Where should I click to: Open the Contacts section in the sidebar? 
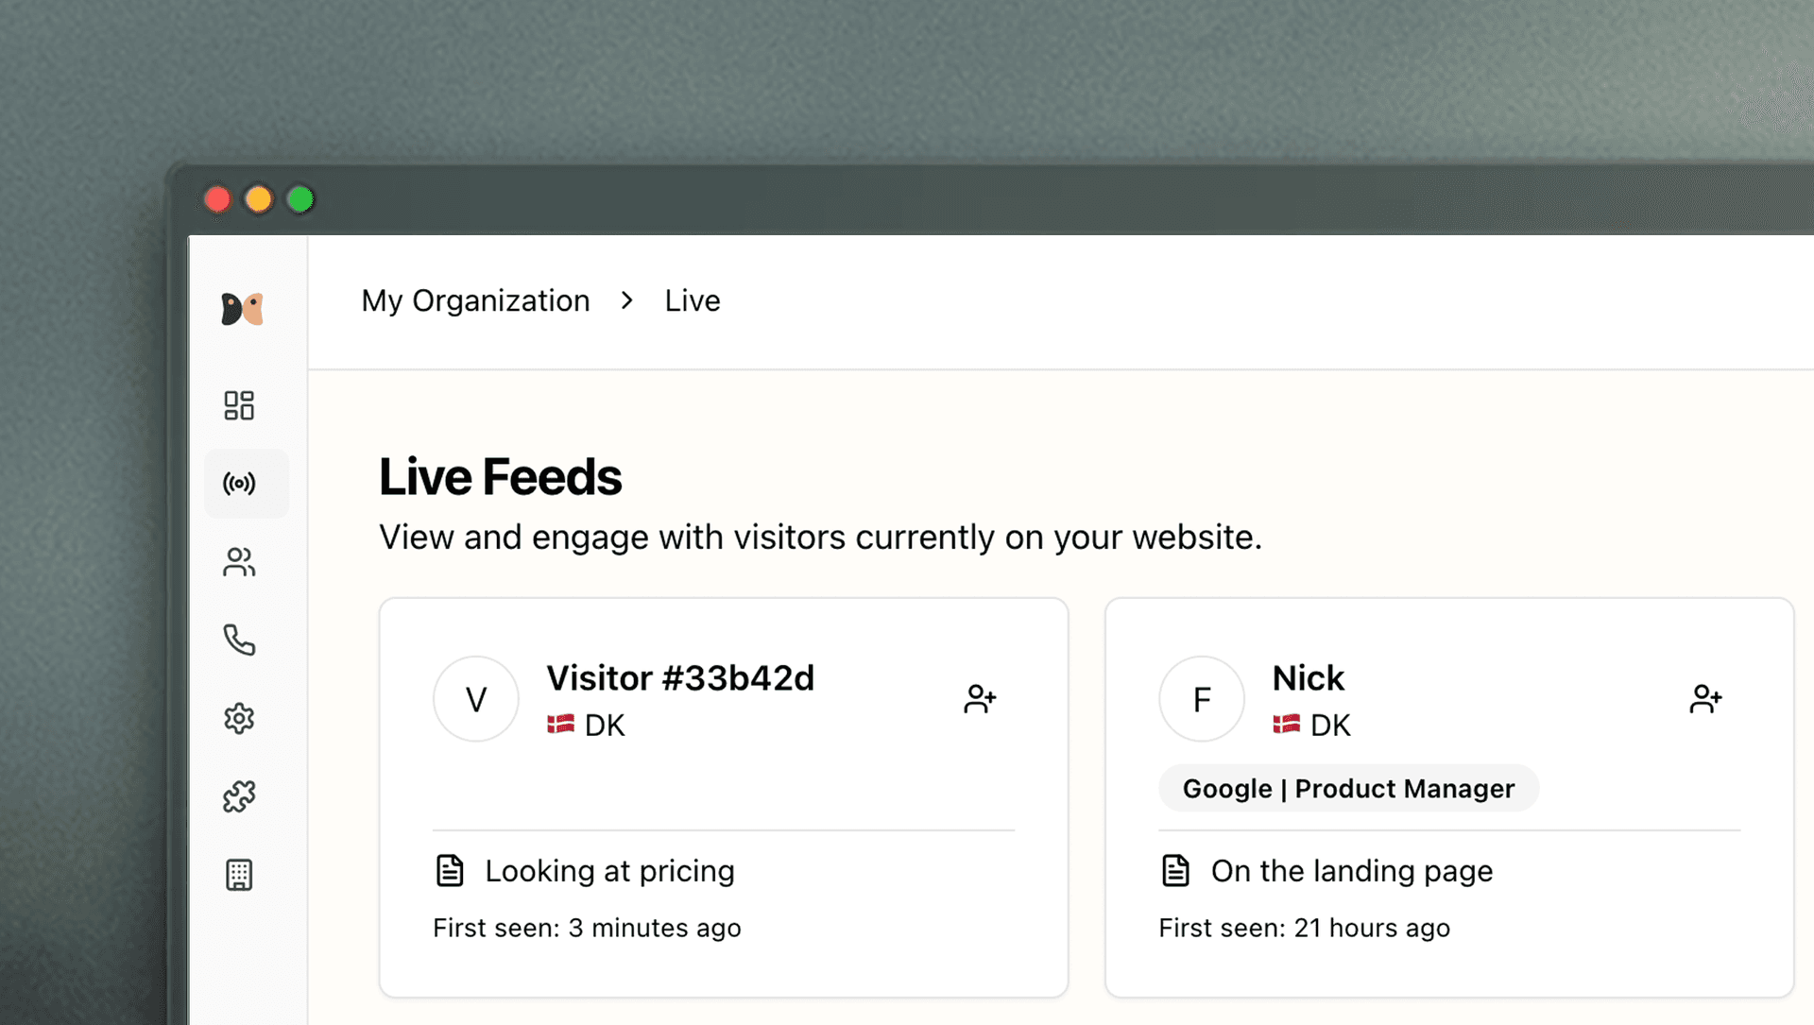click(x=238, y=562)
